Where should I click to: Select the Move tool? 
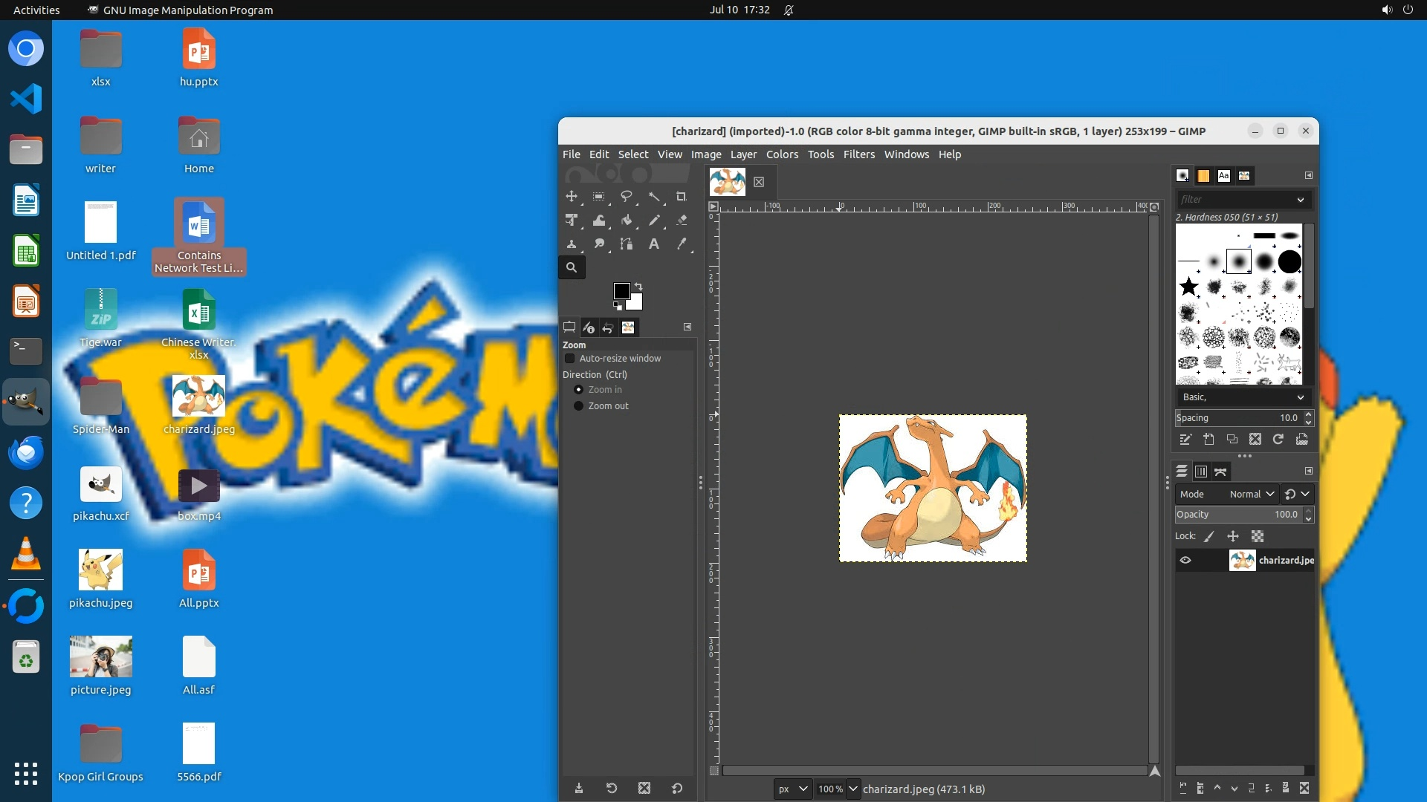(572, 197)
